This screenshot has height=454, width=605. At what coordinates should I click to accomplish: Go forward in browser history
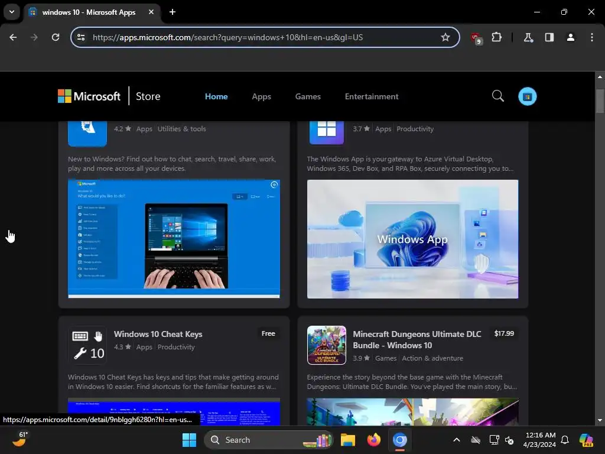tap(34, 37)
